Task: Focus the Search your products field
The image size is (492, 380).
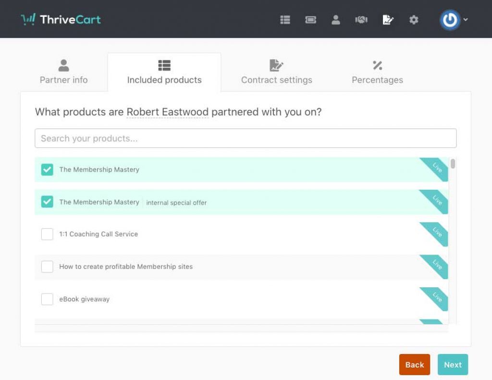Action: pyautogui.click(x=246, y=138)
